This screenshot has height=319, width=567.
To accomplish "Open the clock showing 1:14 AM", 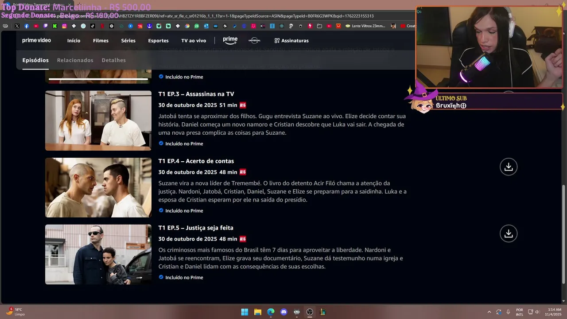I will coord(554,312).
